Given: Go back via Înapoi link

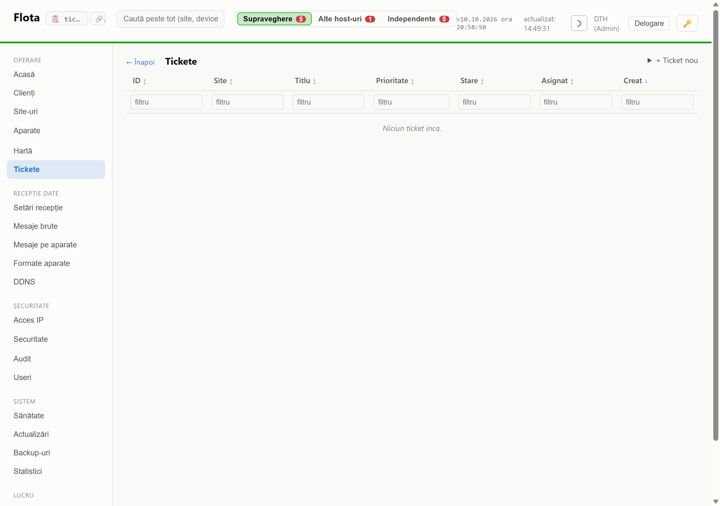Looking at the screenshot, I should point(140,62).
